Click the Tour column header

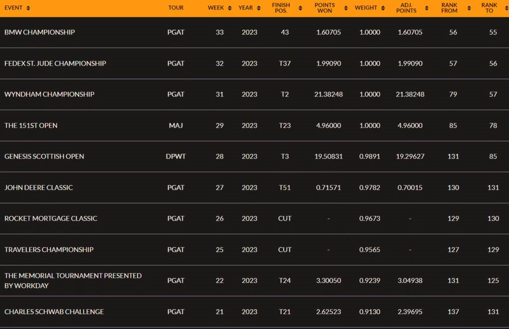point(176,8)
